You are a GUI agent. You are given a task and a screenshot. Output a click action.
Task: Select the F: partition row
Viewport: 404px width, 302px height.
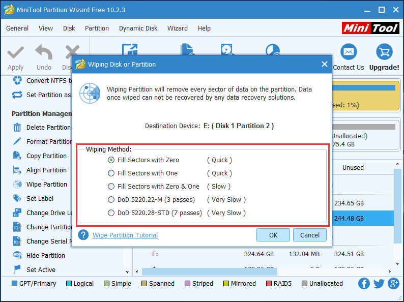[x=263, y=254]
